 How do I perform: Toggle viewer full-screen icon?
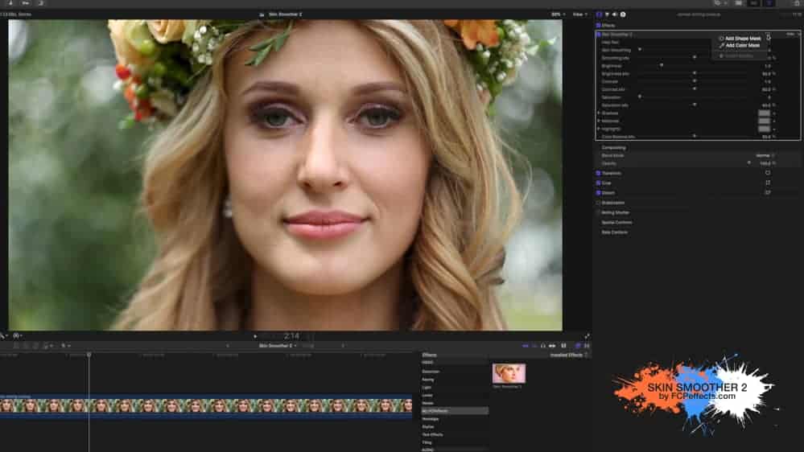[587, 336]
